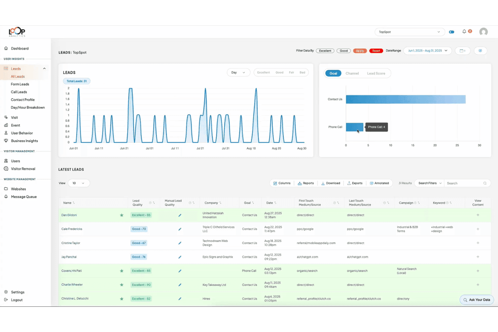Click the Loop Analytics logo
Image resolution: width=498 pixels, height=332 pixels.
tap(17, 32)
